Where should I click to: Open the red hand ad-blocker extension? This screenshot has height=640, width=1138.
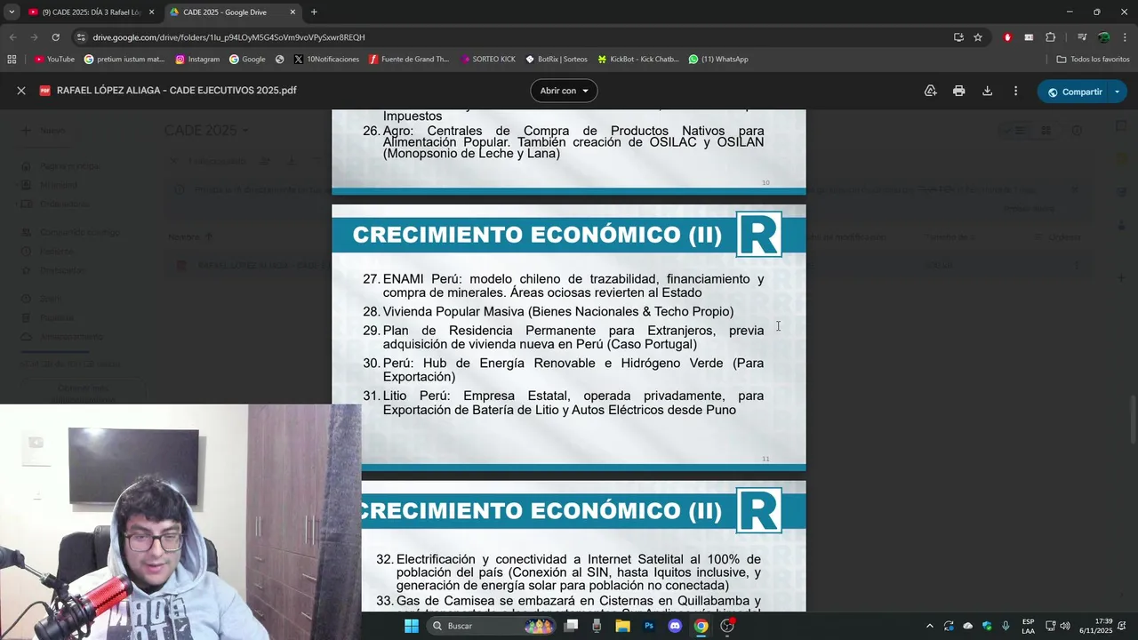pos(1007,37)
